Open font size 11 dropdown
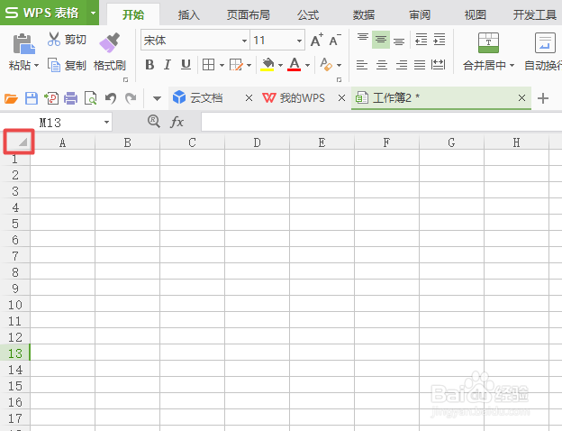Screen dimensions: 562x431 click(299, 41)
